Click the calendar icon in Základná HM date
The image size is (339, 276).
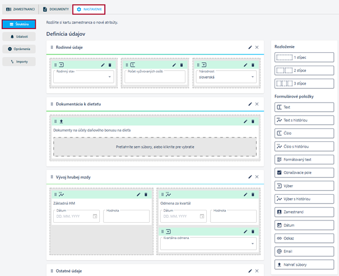click(95, 216)
